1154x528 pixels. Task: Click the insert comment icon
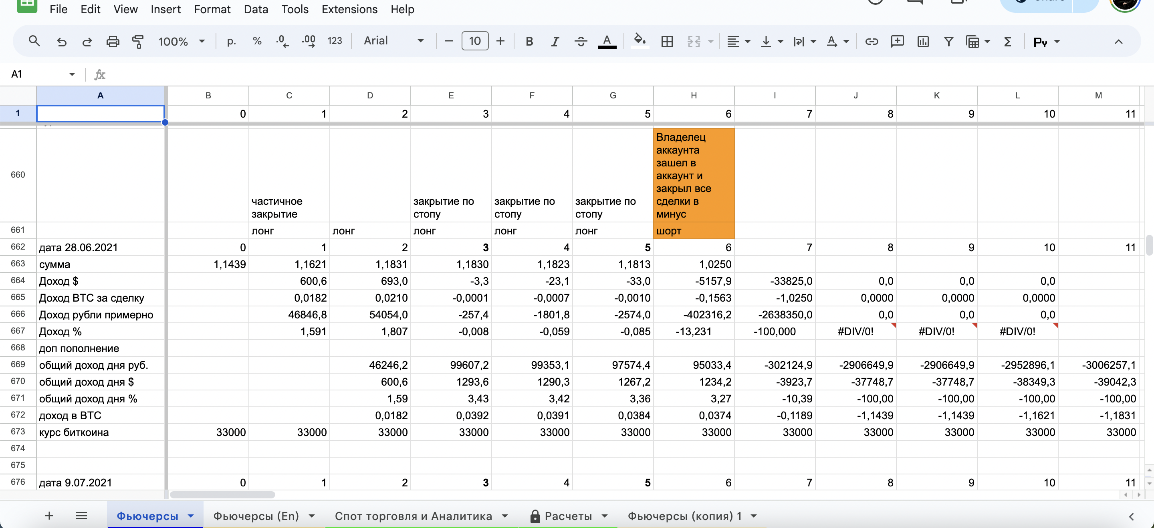pos(897,41)
